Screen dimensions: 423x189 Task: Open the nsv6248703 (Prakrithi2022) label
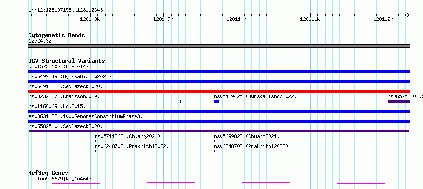click(x=251, y=146)
